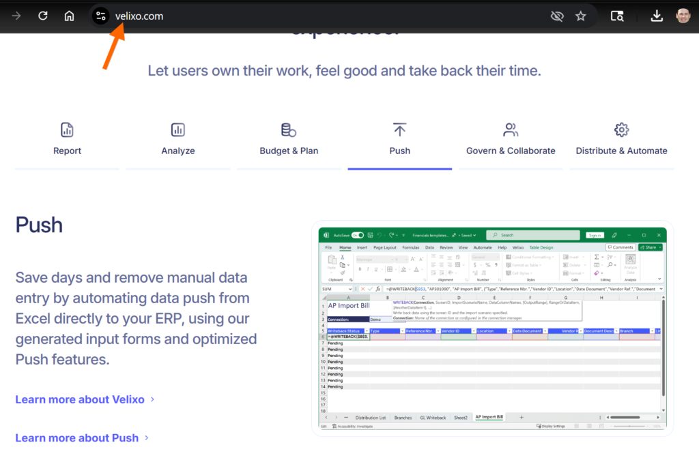The height and width of the screenshot is (466, 699).
Task: Open the browser downloads icon
Action: pos(657,16)
